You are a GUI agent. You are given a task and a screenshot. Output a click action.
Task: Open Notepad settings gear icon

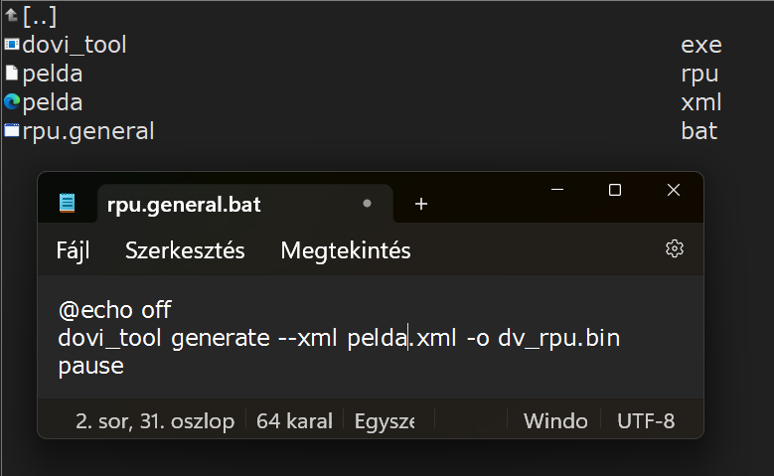click(675, 249)
